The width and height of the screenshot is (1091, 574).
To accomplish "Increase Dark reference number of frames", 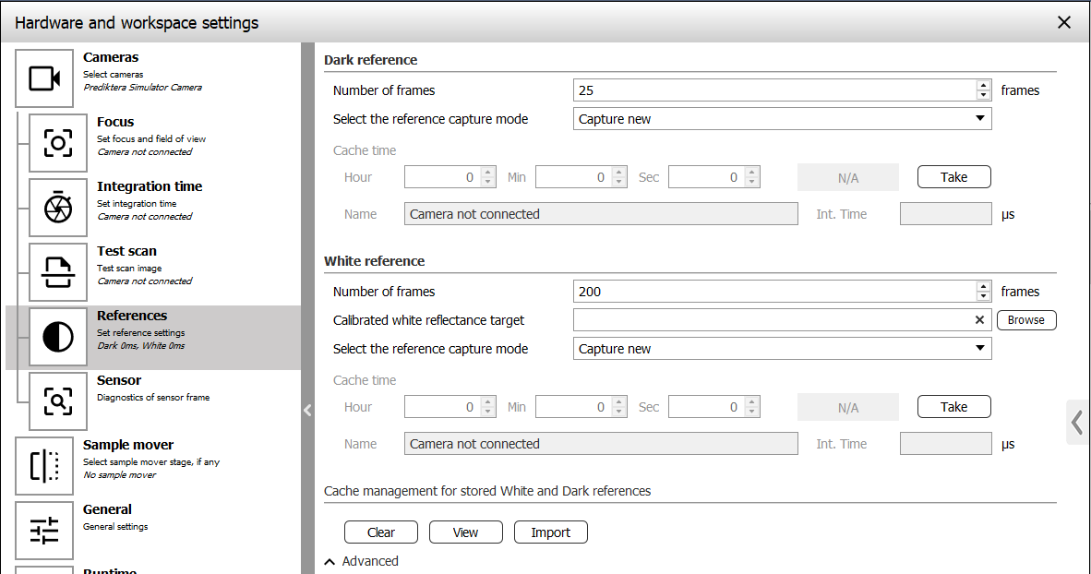I will coord(983,86).
